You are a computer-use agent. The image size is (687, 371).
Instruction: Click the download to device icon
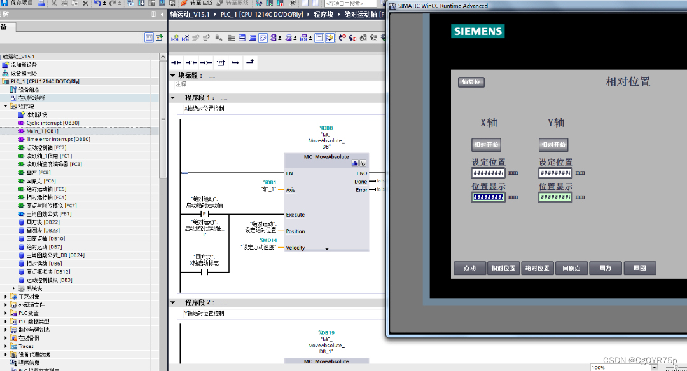141,3
